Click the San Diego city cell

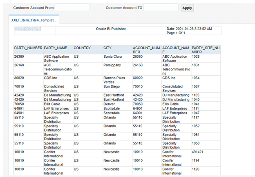(112, 86)
